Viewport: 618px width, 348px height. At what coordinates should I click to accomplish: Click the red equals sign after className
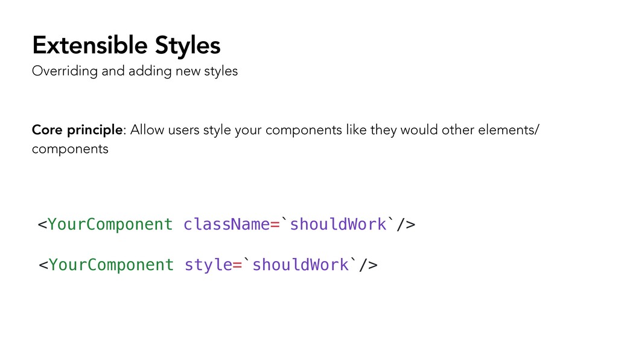[x=275, y=225]
